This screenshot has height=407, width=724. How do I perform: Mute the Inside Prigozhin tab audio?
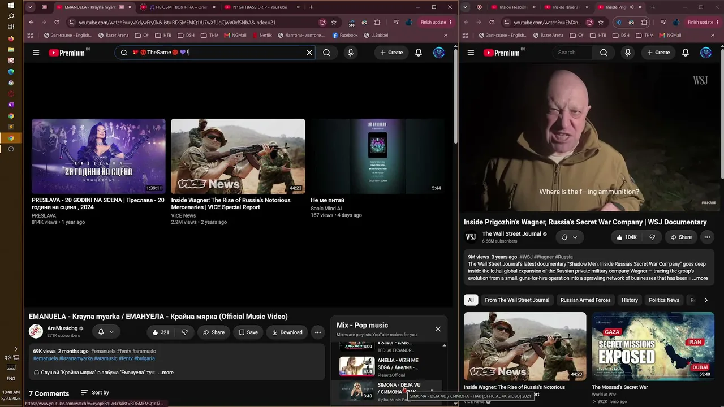click(x=631, y=7)
